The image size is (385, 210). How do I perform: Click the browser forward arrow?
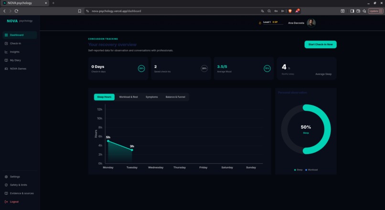(x=11, y=11)
